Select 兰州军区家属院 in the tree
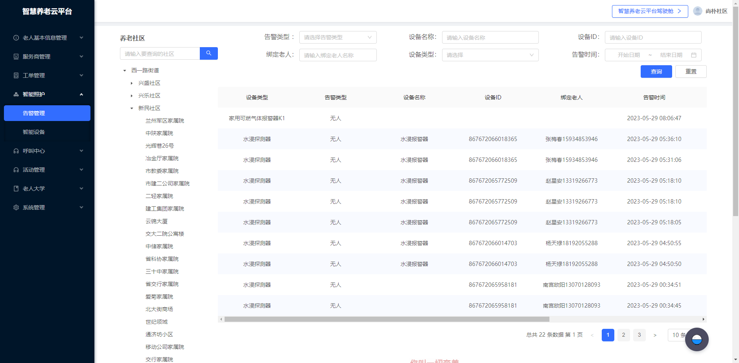Screen dimensions: 739x363 (x=165, y=121)
